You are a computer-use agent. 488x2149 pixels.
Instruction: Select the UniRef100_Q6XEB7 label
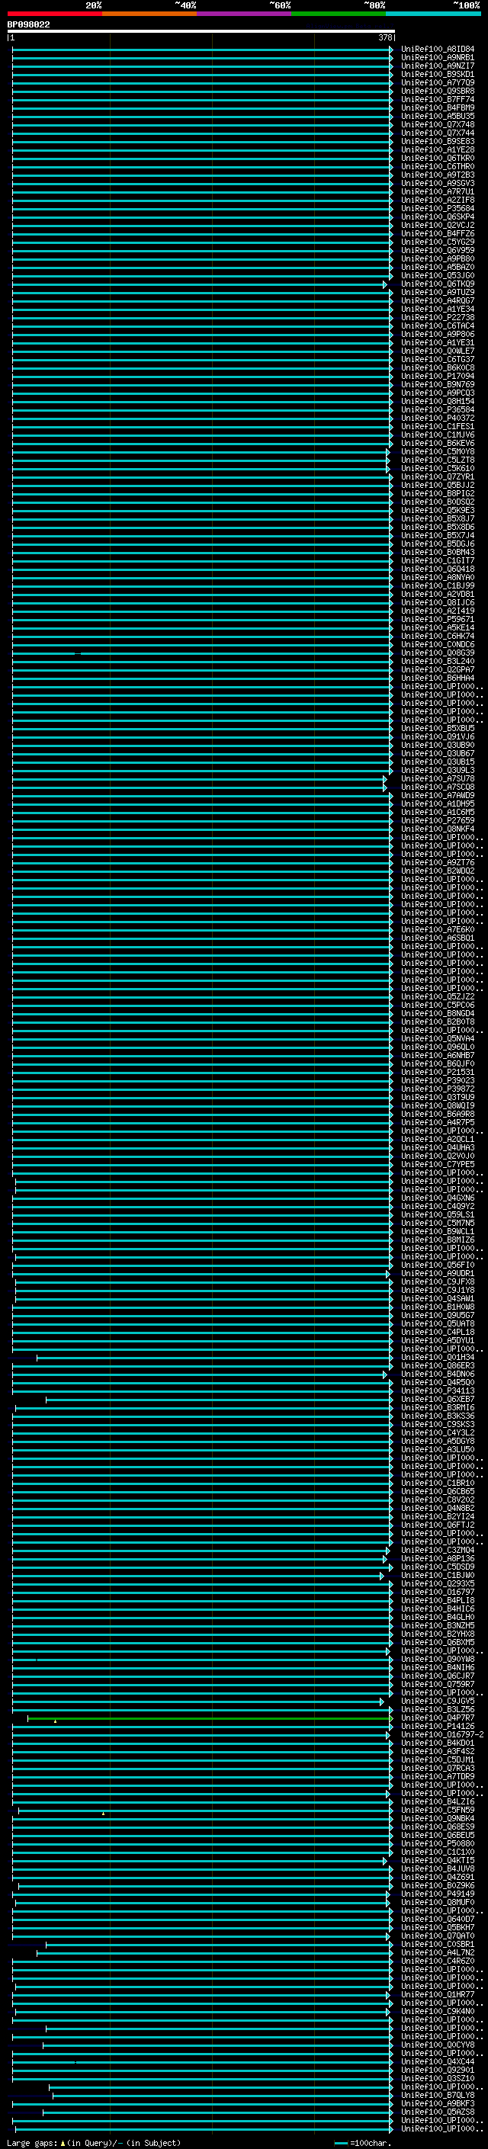tap(437, 1400)
